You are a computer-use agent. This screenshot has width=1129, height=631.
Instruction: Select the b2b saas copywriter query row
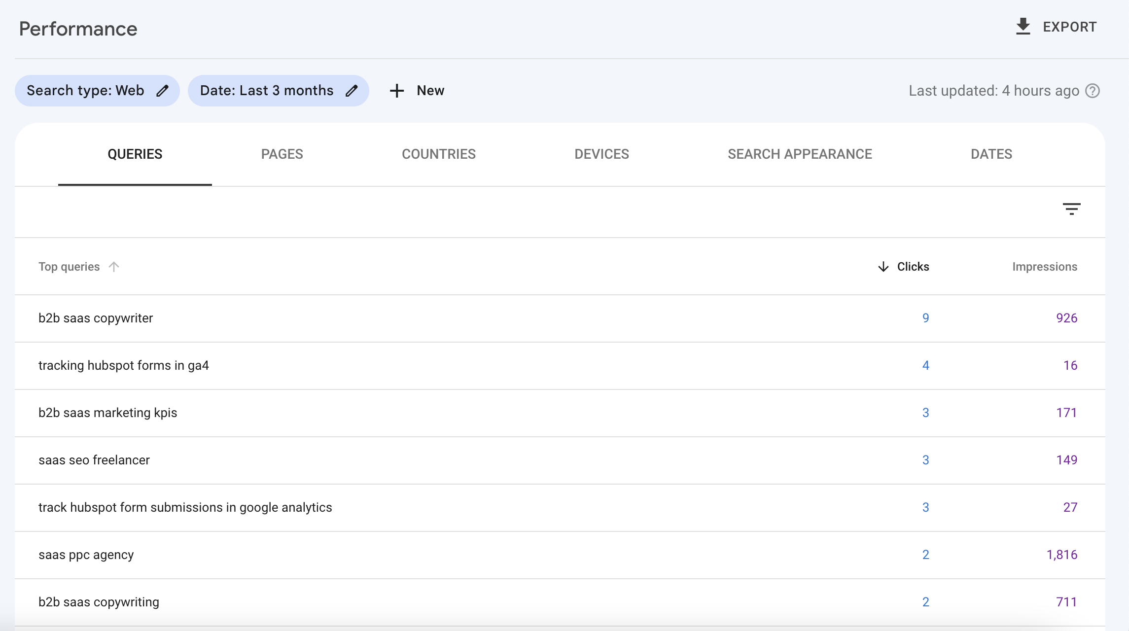coord(96,318)
